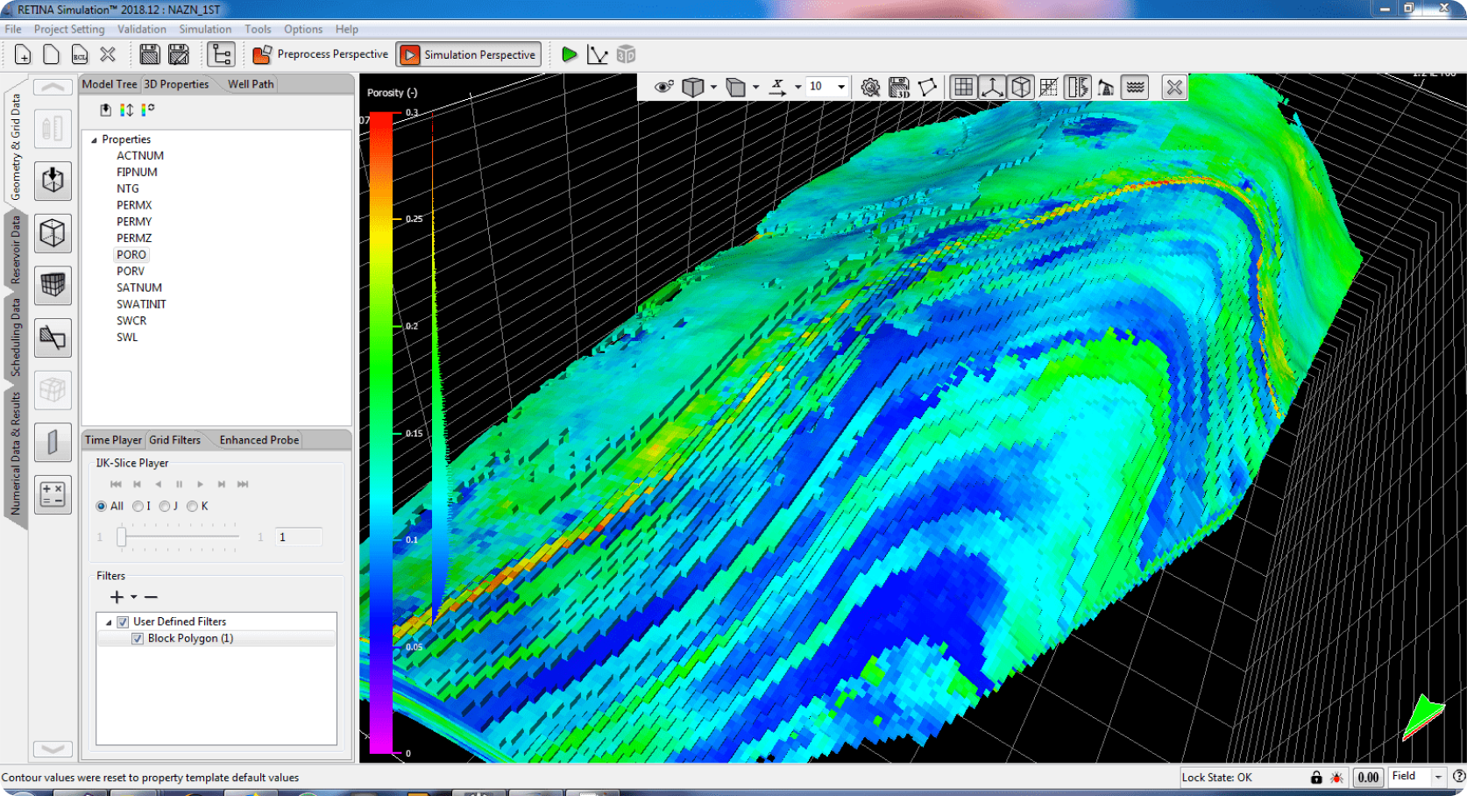Open the Simulation menu
Screen dimensions: 1467x796
(205, 29)
